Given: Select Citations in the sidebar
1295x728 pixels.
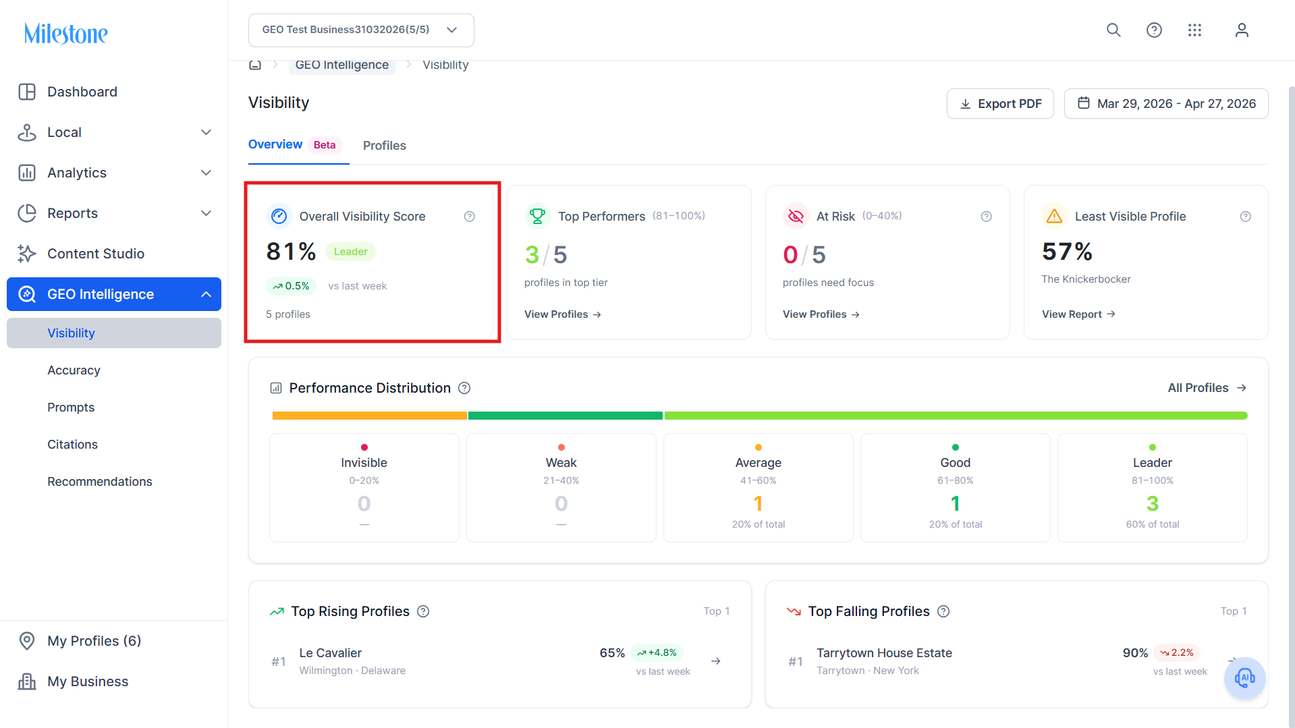Looking at the screenshot, I should point(72,445).
